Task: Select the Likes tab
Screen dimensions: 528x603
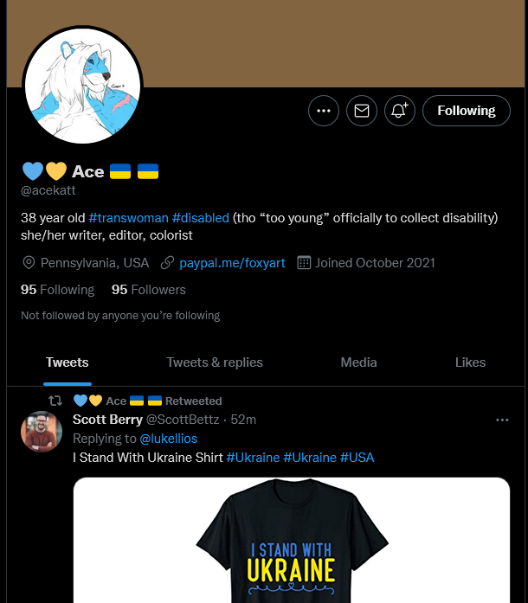Action: [x=470, y=362]
